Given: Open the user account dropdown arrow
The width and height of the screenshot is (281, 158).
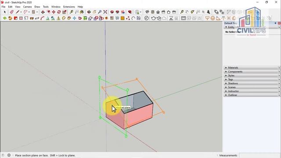Looking at the screenshot, I should coord(140,12).
